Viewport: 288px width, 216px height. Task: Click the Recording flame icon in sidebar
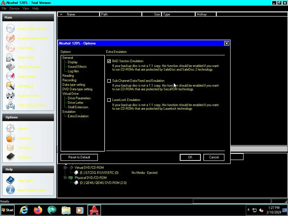point(10,138)
